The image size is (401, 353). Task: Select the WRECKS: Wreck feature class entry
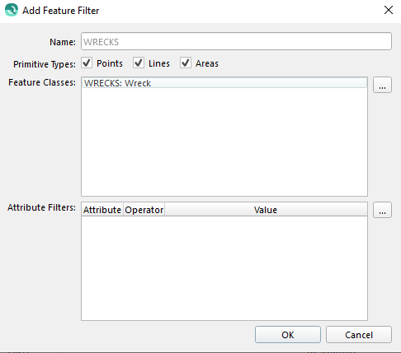click(224, 83)
